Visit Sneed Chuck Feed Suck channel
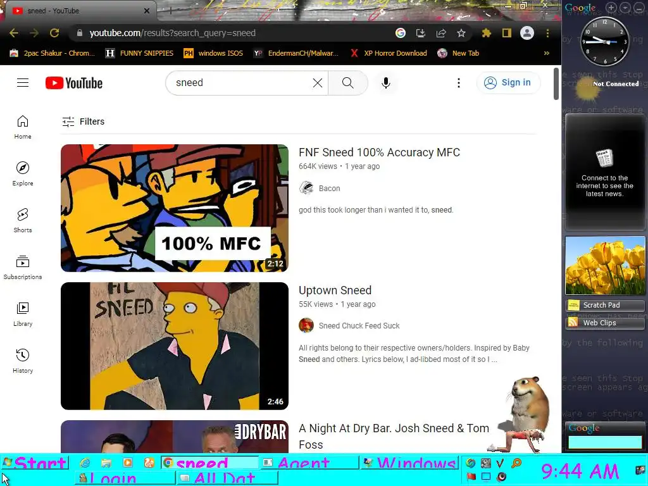Screen dimensions: 648x486 [x=359, y=326]
